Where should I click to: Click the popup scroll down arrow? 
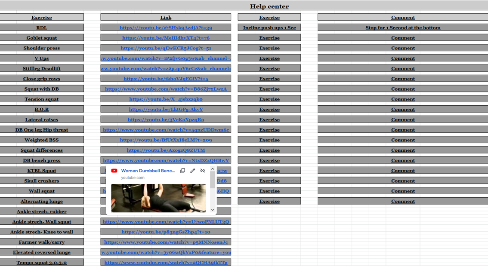tap(213, 210)
